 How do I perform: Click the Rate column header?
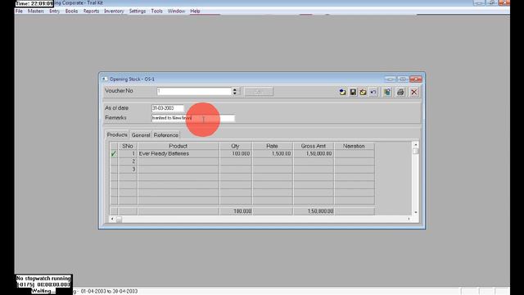click(273, 146)
